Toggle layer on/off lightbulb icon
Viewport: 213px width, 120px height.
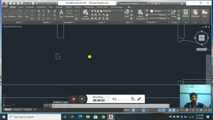point(92,11)
